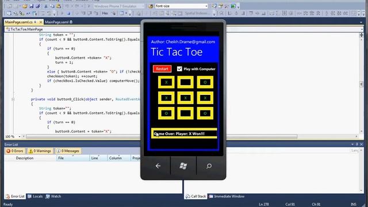Uncheck Play with Computer checkbox

pyautogui.click(x=179, y=69)
